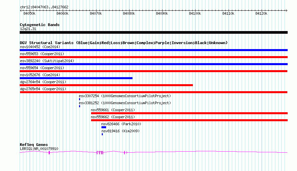Click the leftmost LRRIQ1 exon block
The width and height of the screenshot is (297, 171).
[x=49, y=153]
